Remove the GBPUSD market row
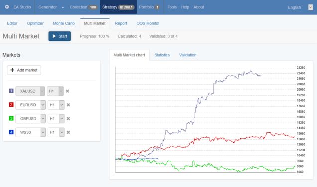The image size is (317, 187). click(68, 119)
